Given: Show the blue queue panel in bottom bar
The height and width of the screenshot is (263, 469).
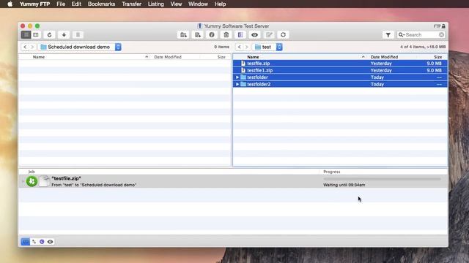Looking at the screenshot, I should [x=26, y=242].
